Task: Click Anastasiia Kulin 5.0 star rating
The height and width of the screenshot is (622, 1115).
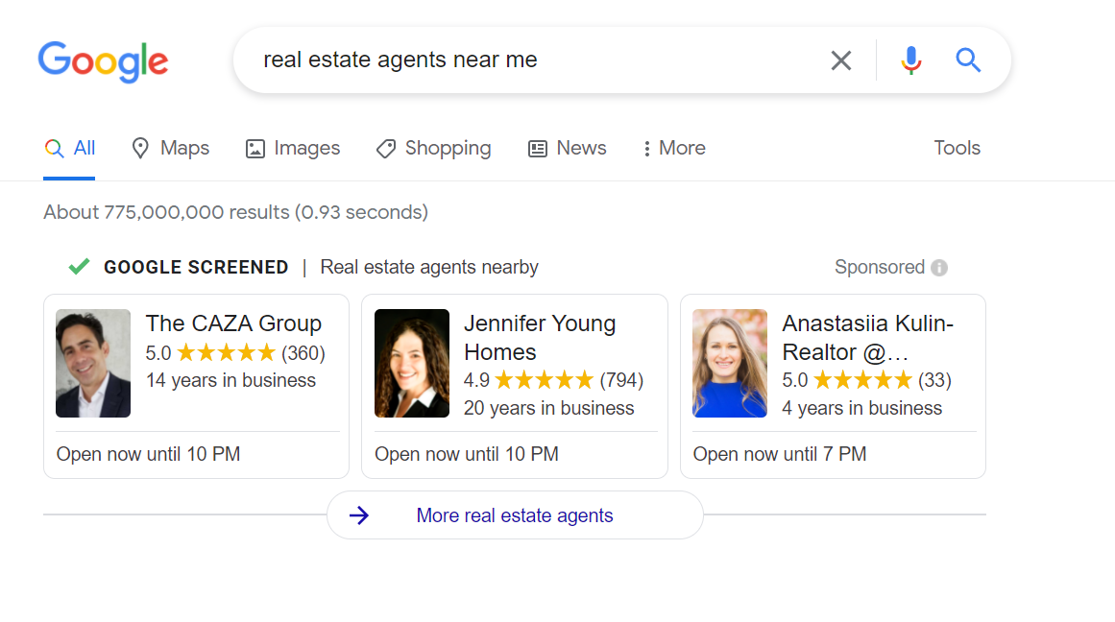Action: (x=862, y=380)
